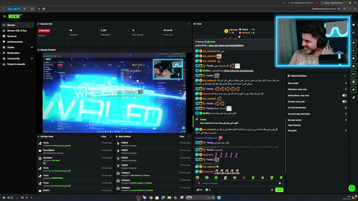
Task: Open the tip.dokan.sa pinned link
Action: 226,46
